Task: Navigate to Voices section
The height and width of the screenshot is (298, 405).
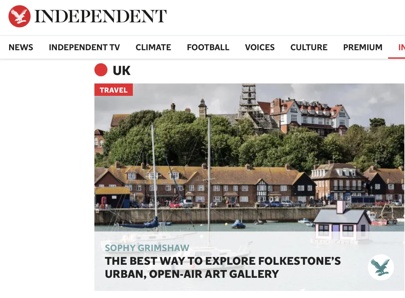Action: [260, 48]
